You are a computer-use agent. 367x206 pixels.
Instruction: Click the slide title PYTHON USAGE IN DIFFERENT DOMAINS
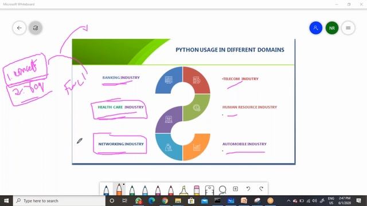coord(230,50)
